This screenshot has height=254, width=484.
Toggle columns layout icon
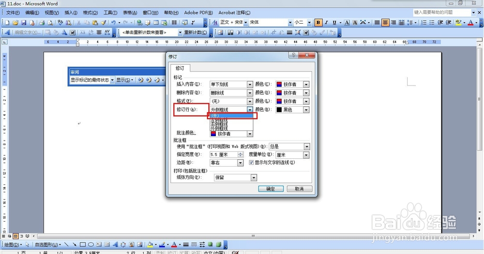174,23
